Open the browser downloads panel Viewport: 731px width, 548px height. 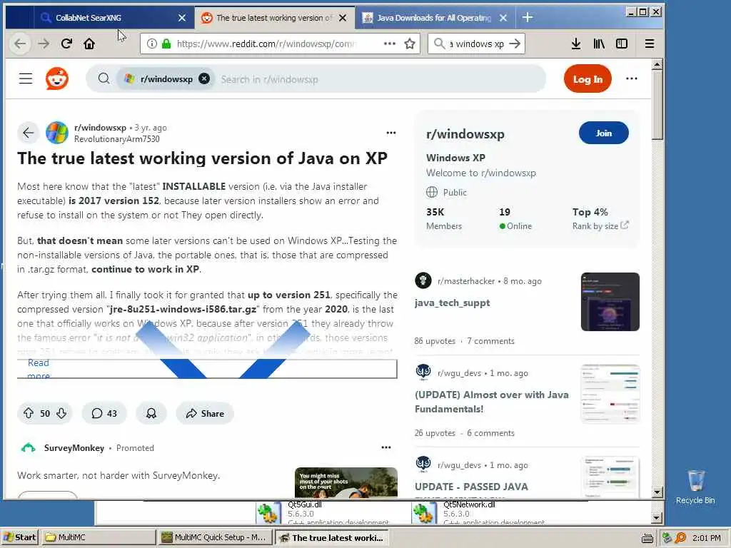[576, 44]
